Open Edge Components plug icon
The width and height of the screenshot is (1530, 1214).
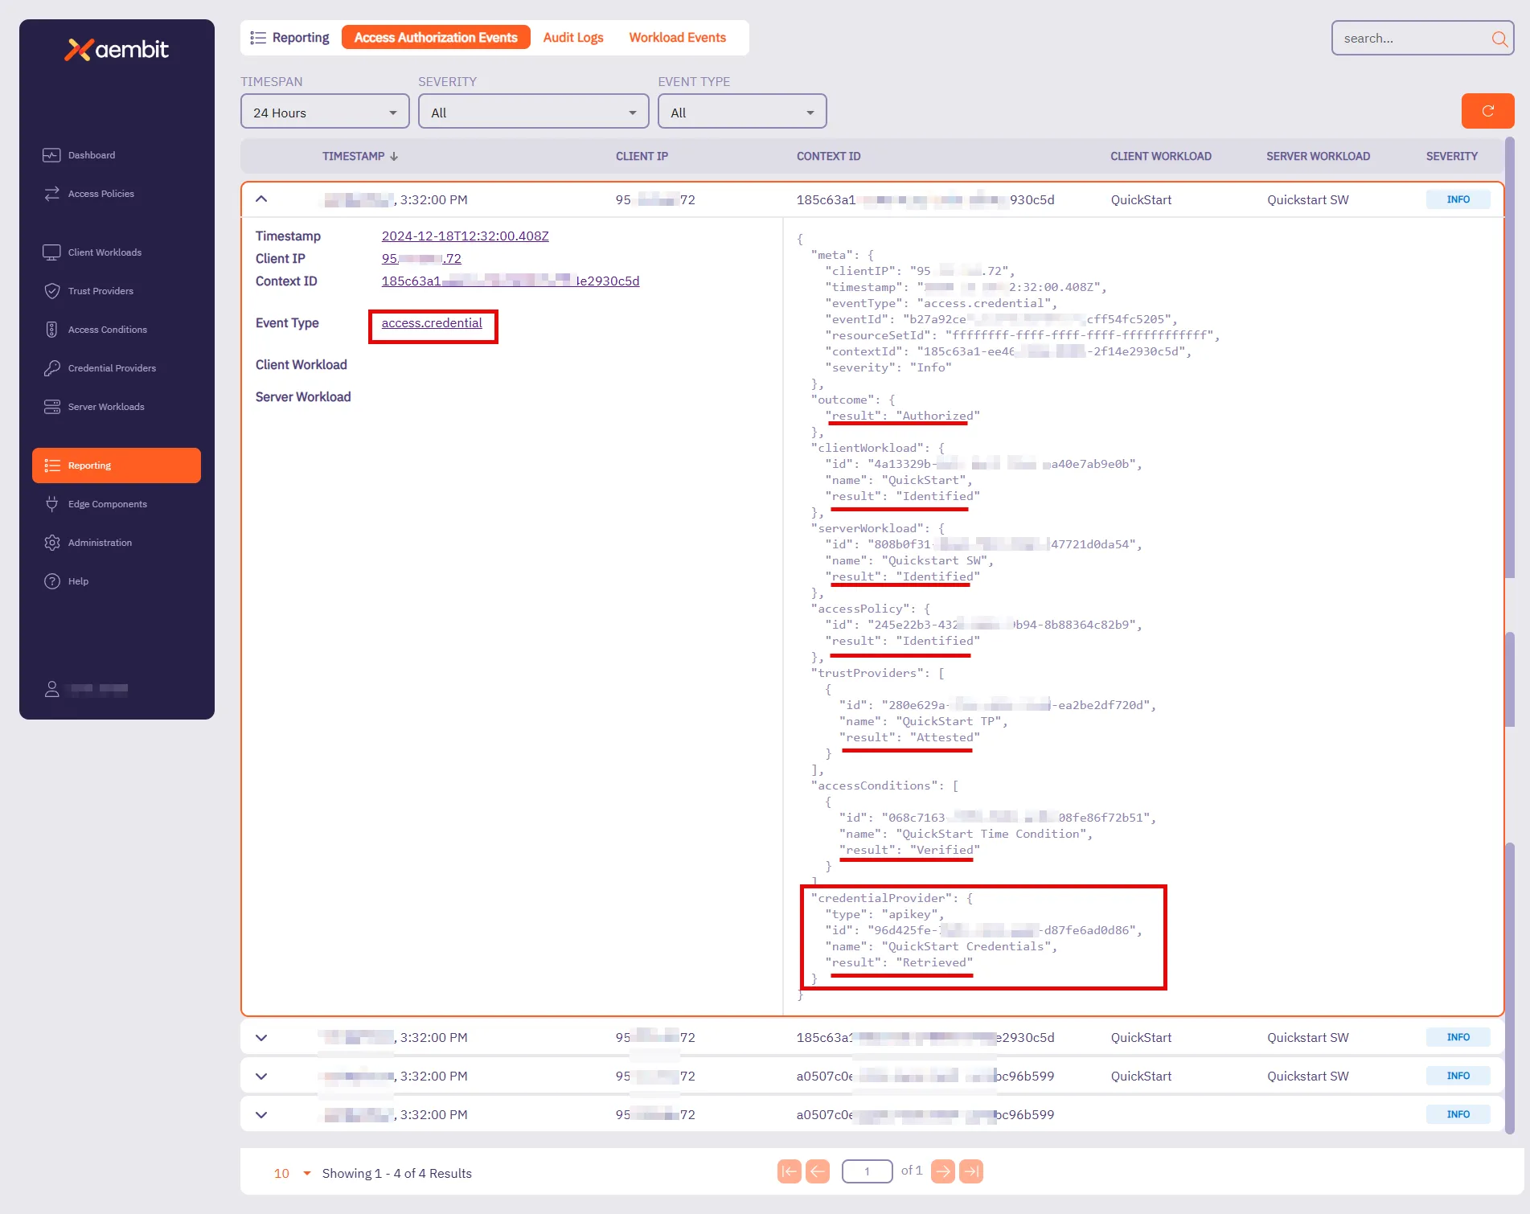pyautogui.click(x=51, y=504)
